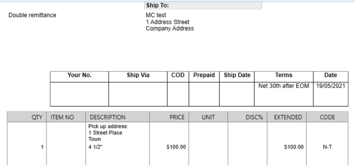Click the DISC% column header
The width and height of the screenshot is (355, 165).
click(x=254, y=117)
